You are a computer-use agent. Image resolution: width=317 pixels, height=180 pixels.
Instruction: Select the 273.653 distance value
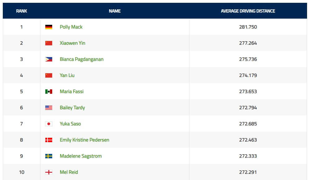pyautogui.click(x=248, y=92)
